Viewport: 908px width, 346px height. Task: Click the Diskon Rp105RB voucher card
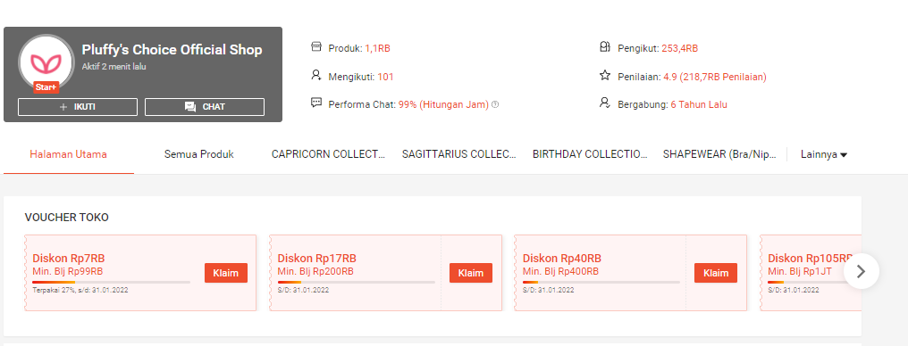(x=811, y=273)
